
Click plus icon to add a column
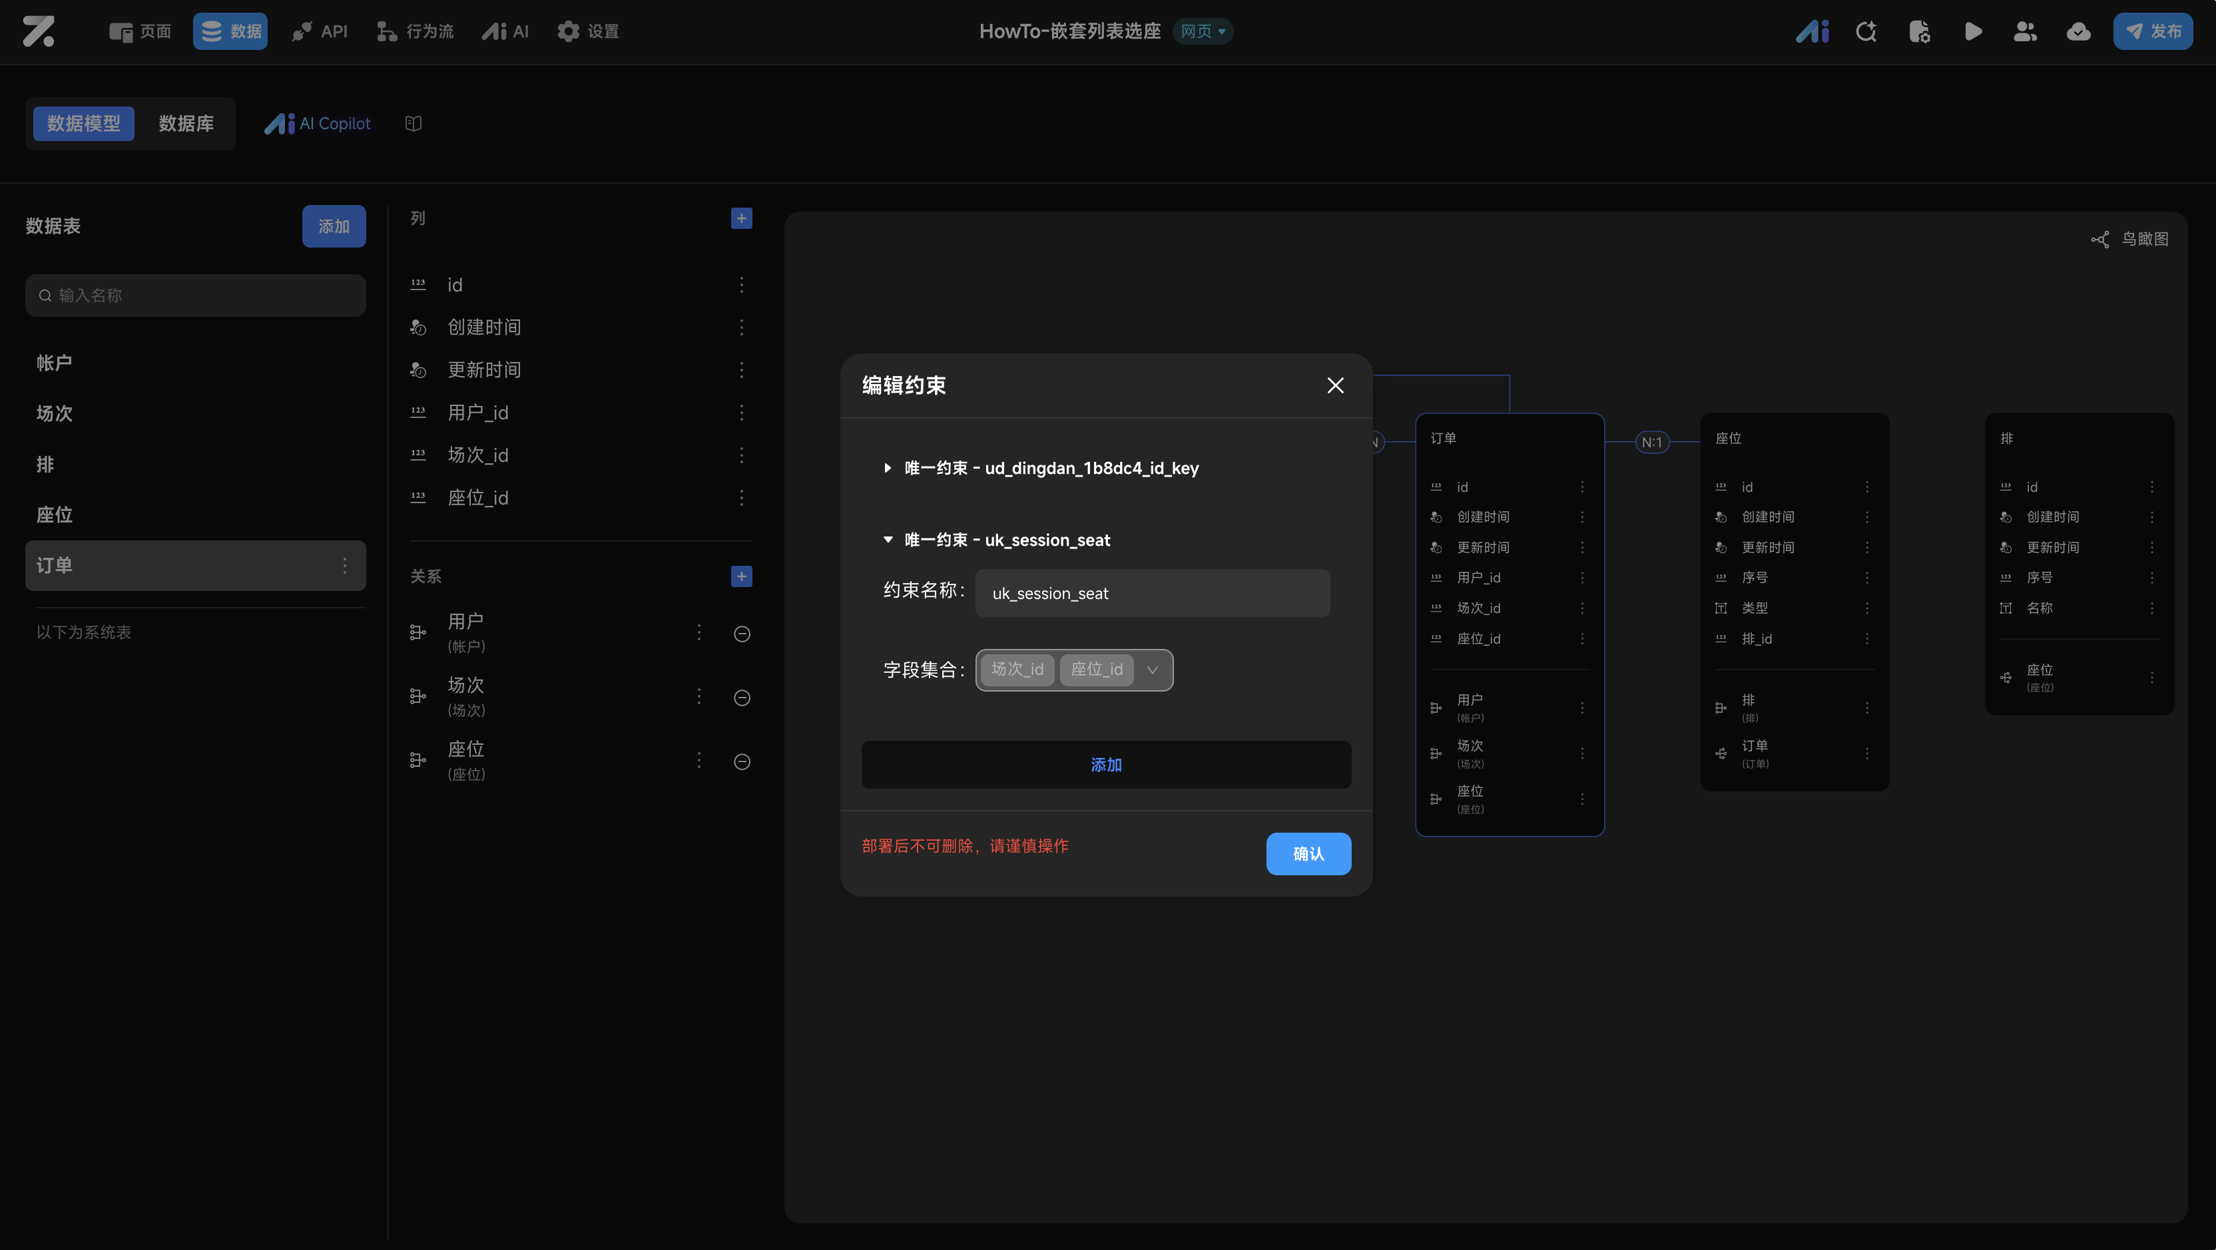pos(740,218)
